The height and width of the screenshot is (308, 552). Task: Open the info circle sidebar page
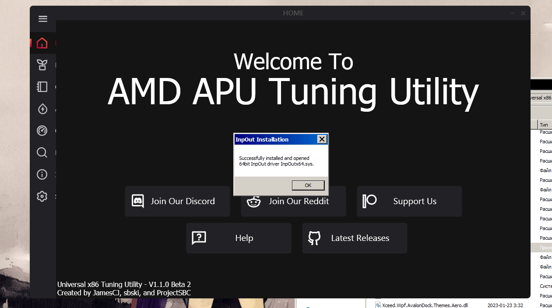(42, 174)
